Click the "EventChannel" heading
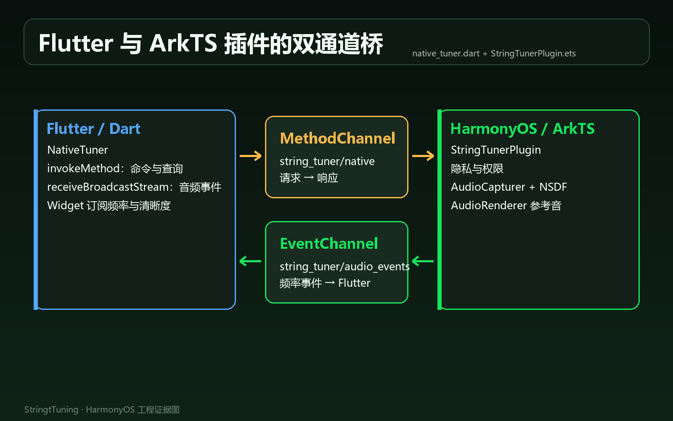Screen dimensions: 673x421 pyautogui.click(x=329, y=243)
